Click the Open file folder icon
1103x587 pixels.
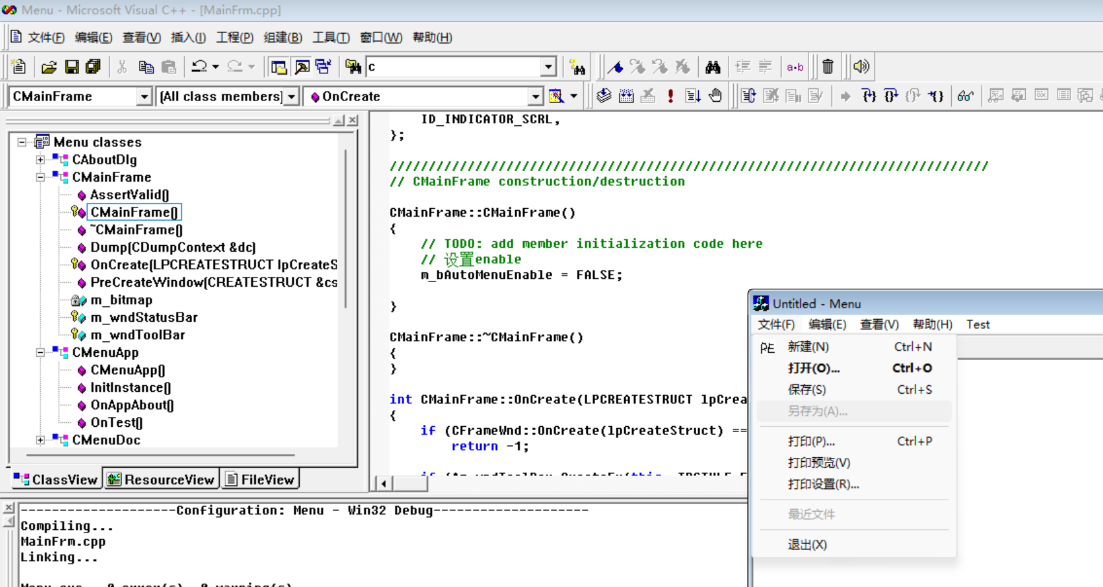point(49,66)
